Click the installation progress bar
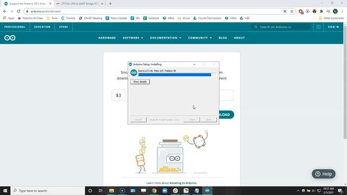 (x=177, y=75)
